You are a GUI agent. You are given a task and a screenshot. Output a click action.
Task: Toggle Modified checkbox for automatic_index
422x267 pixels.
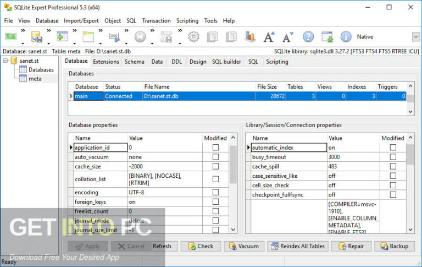click(x=393, y=147)
